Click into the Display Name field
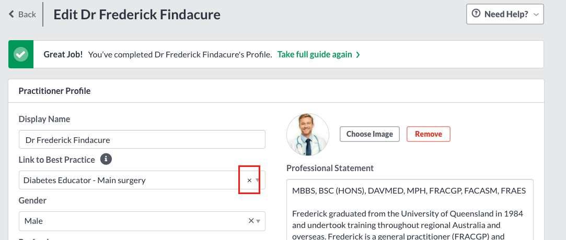 coord(142,139)
